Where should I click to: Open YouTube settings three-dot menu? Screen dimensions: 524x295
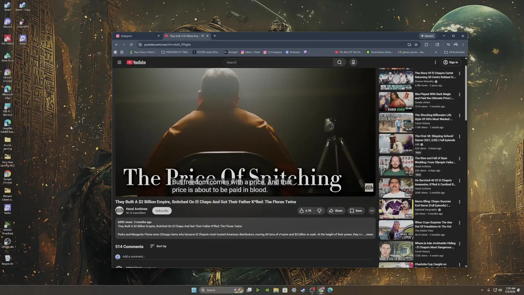435,62
